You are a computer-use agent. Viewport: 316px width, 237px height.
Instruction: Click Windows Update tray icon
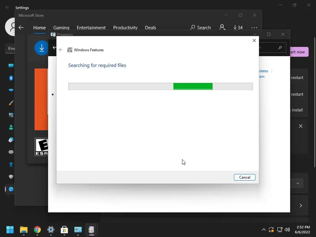coord(271,230)
